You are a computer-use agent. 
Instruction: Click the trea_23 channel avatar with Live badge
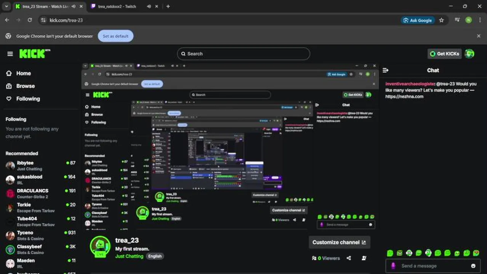coord(100,247)
